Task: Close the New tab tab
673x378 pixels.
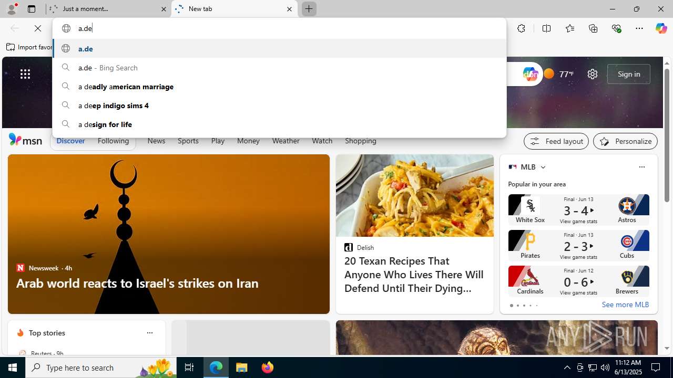Action: 289,9
